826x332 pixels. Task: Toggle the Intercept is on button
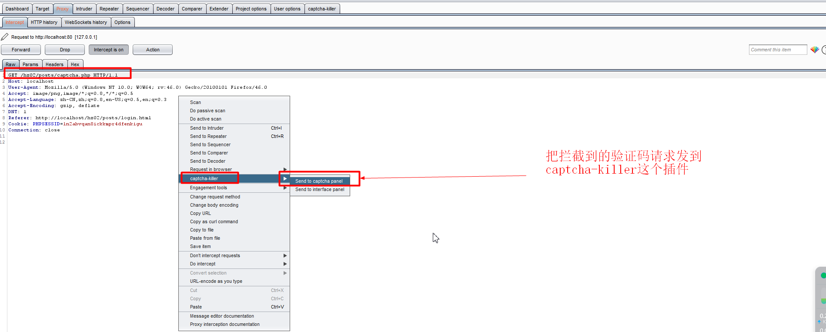(109, 50)
